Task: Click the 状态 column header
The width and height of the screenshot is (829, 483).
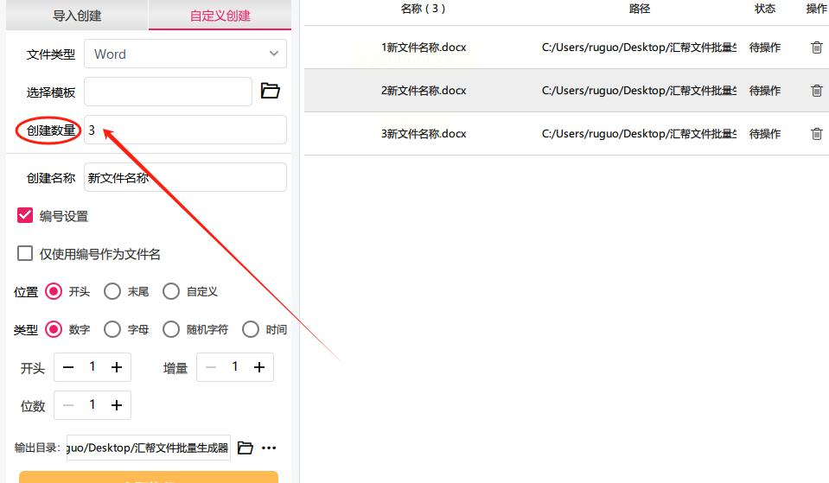Action: pyautogui.click(x=764, y=9)
